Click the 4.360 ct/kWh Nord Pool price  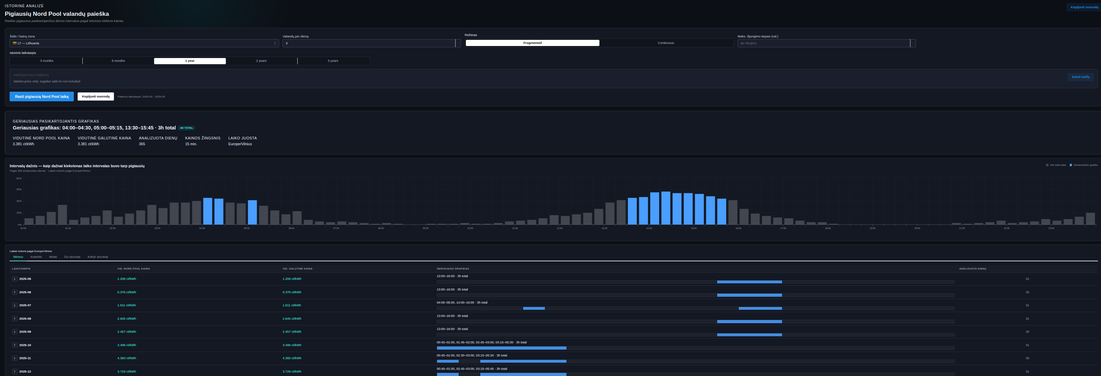(x=127, y=358)
